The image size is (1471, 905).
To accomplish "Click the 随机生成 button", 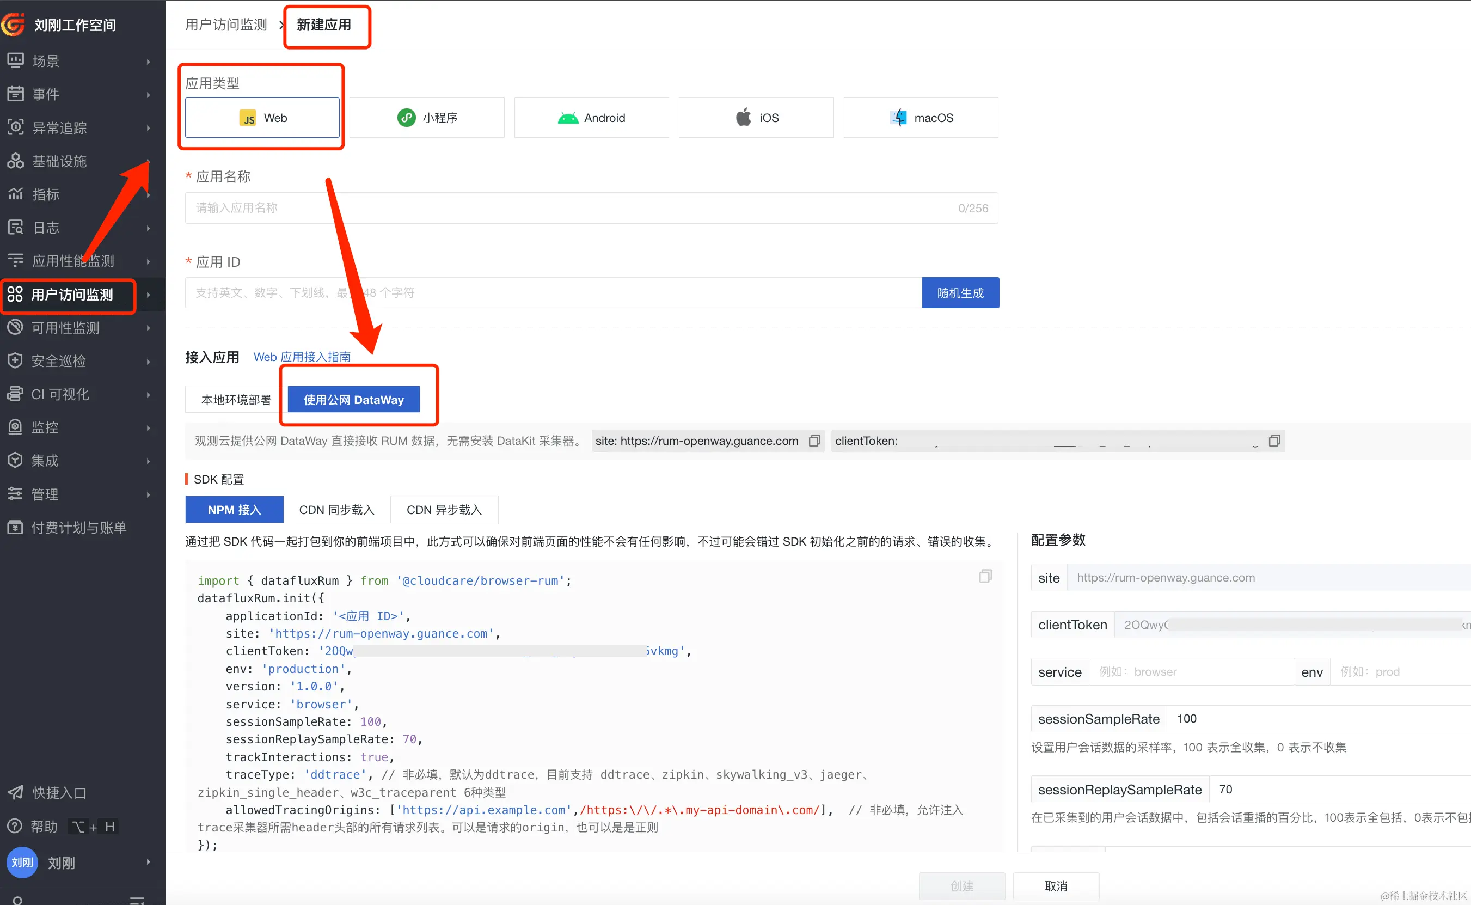I will click(x=960, y=293).
